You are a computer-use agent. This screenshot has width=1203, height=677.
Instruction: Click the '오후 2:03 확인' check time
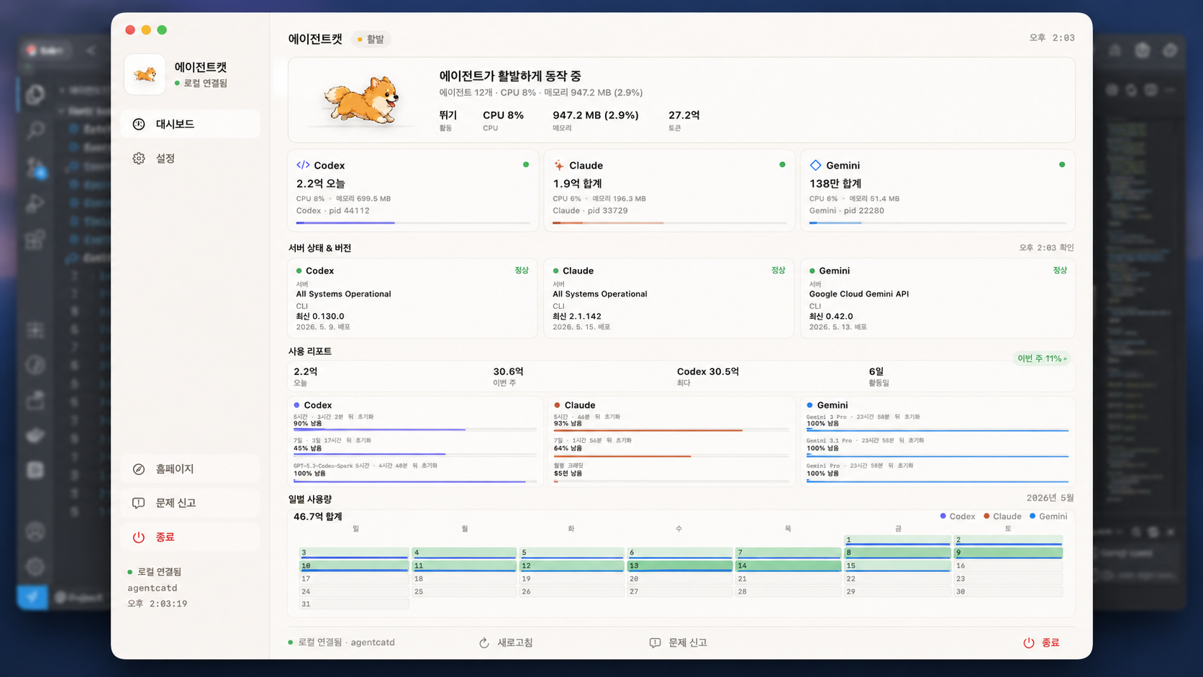coord(1046,247)
